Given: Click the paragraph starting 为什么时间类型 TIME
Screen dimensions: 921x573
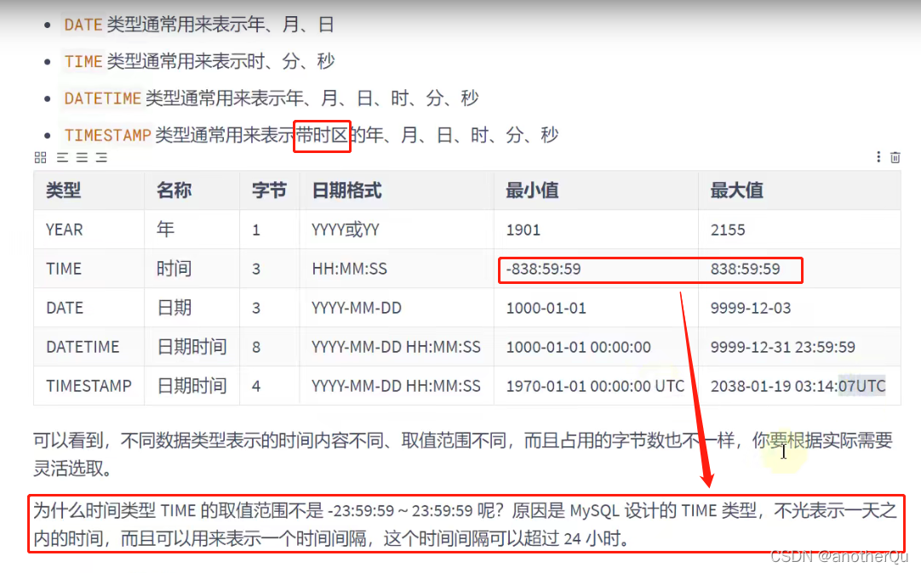Looking at the screenshot, I should (x=465, y=525).
